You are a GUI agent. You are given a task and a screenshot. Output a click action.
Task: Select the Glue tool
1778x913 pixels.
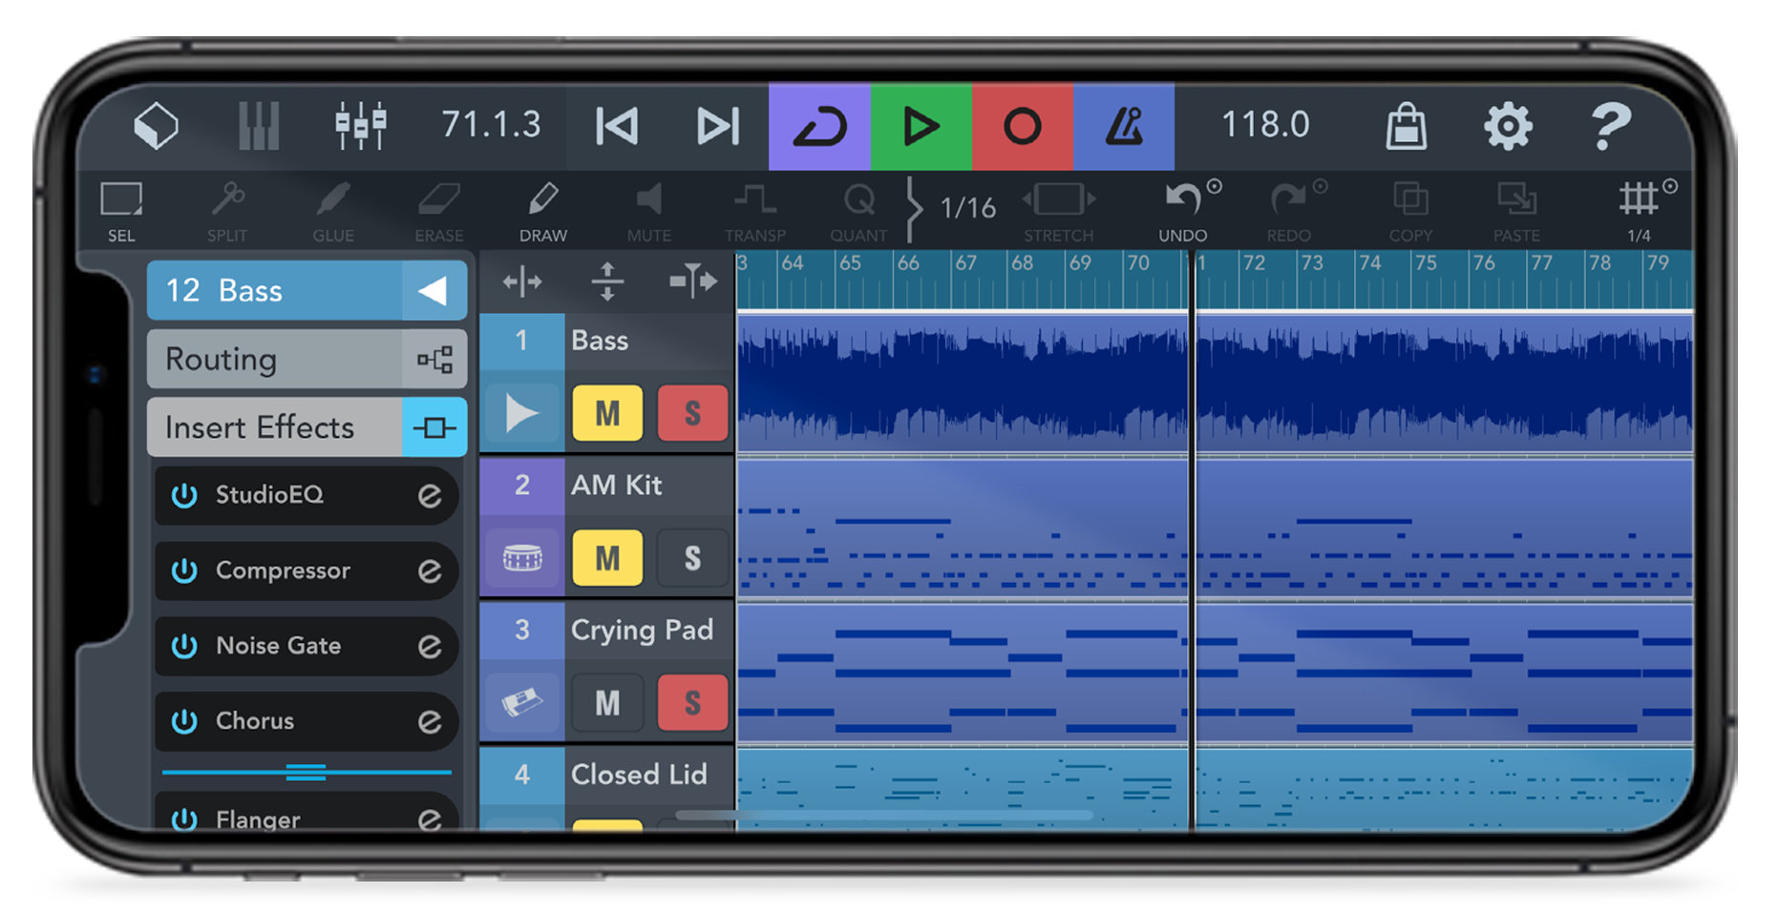point(331,208)
